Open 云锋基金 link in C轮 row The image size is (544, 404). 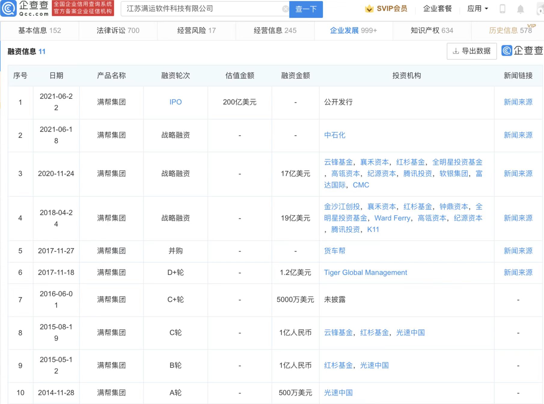click(x=338, y=333)
